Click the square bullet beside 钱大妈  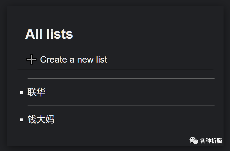[x=22, y=120]
